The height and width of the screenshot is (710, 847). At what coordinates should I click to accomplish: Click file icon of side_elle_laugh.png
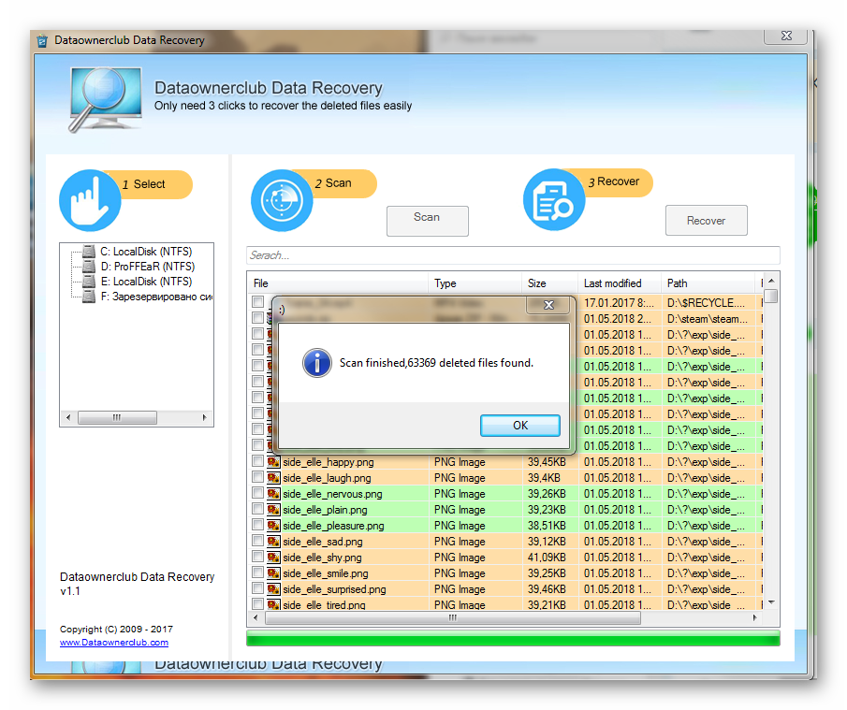pyautogui.click(x=273, y=478)
